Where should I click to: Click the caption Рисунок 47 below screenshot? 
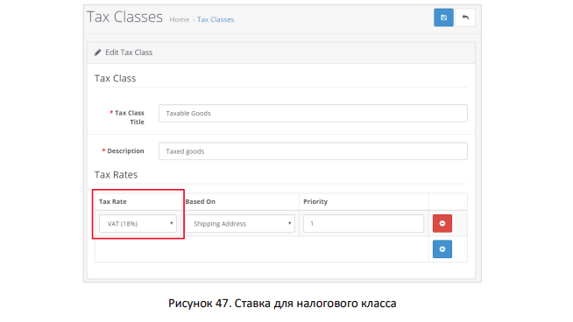point(282,303)
